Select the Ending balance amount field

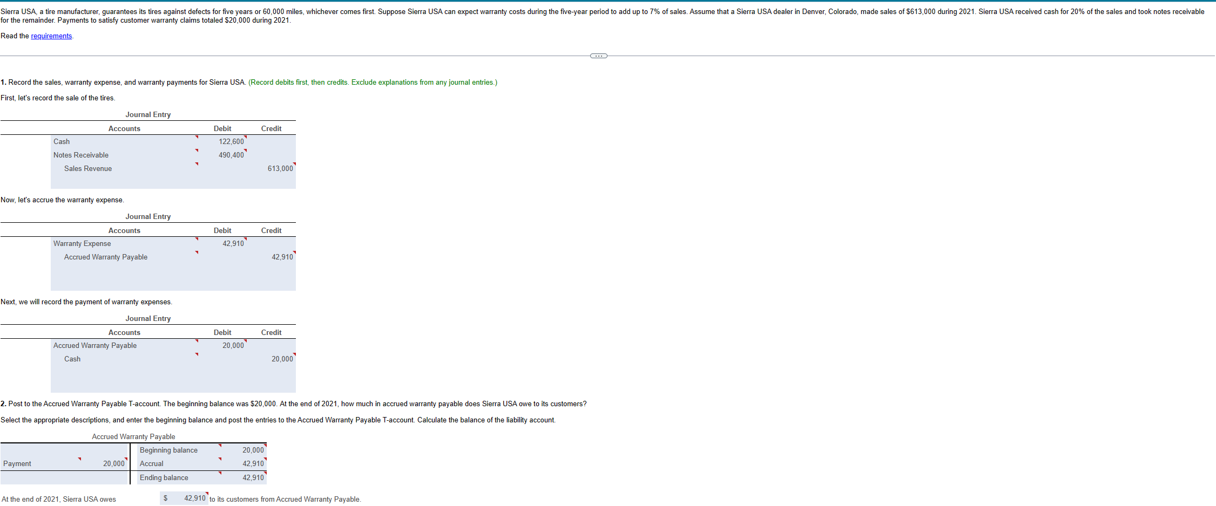click(246, 477)
